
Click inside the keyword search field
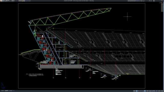coord(134,1)
